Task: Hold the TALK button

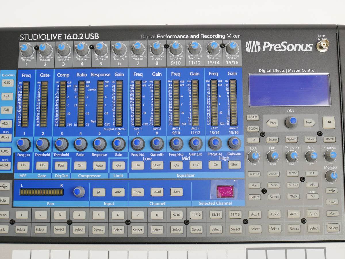Action: click(x=294, y=197)
